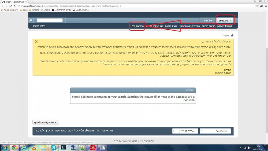Open Activity Stream submenu item
This screenshot has width=268, height=151.
click(x=225, y=26)
